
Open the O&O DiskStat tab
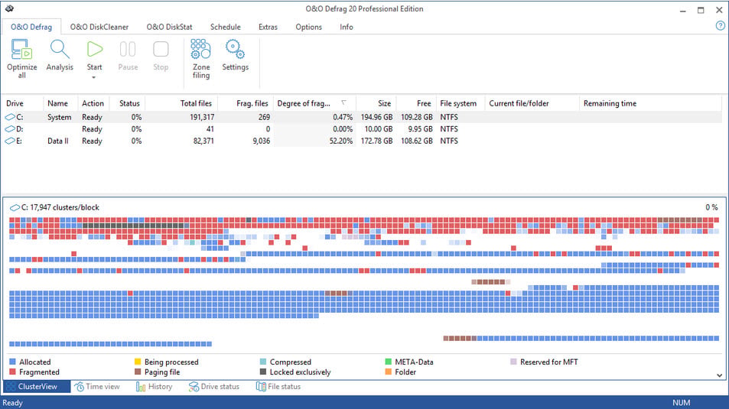(x=169, y=27)
